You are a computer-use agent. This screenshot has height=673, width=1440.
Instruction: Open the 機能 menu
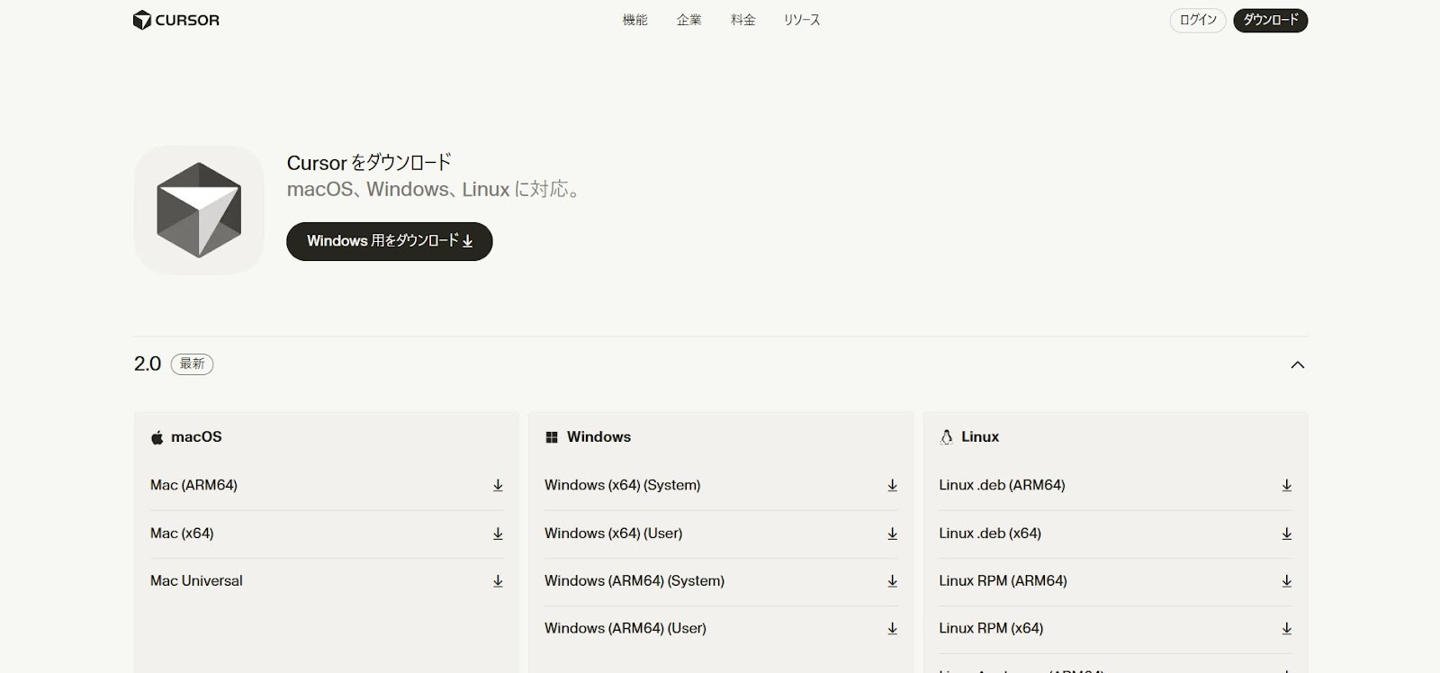click(634, 20)
